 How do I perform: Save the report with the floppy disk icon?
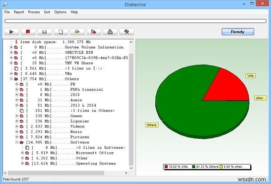click(44, 32)
